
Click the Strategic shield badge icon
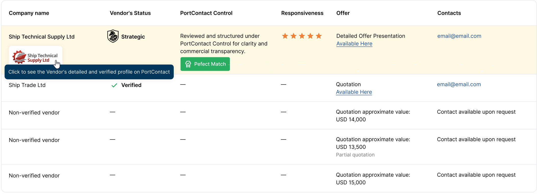tap(113, 36)
